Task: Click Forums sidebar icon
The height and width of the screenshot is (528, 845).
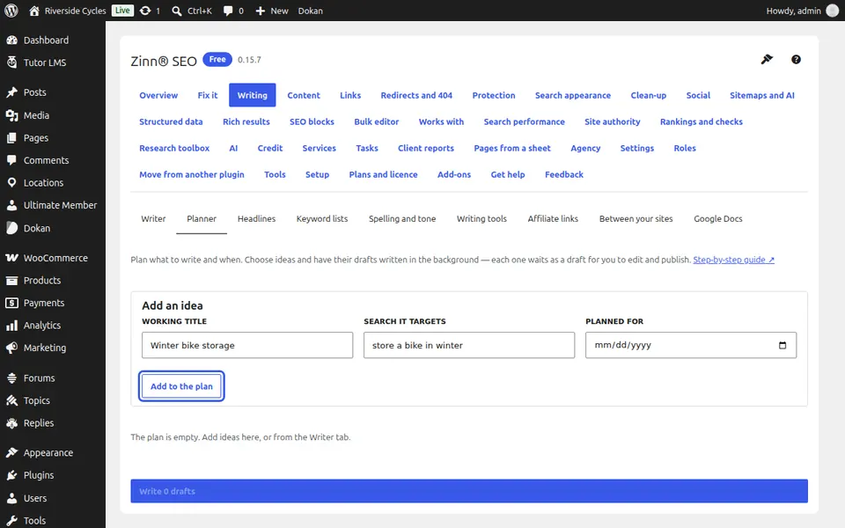Action: coord(11,378)
